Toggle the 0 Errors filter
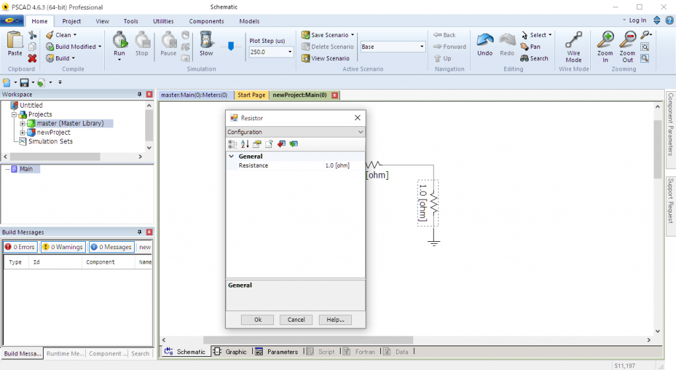Image resolution: width=676 pixels, height=370 pixels. (x=20, y=247)
